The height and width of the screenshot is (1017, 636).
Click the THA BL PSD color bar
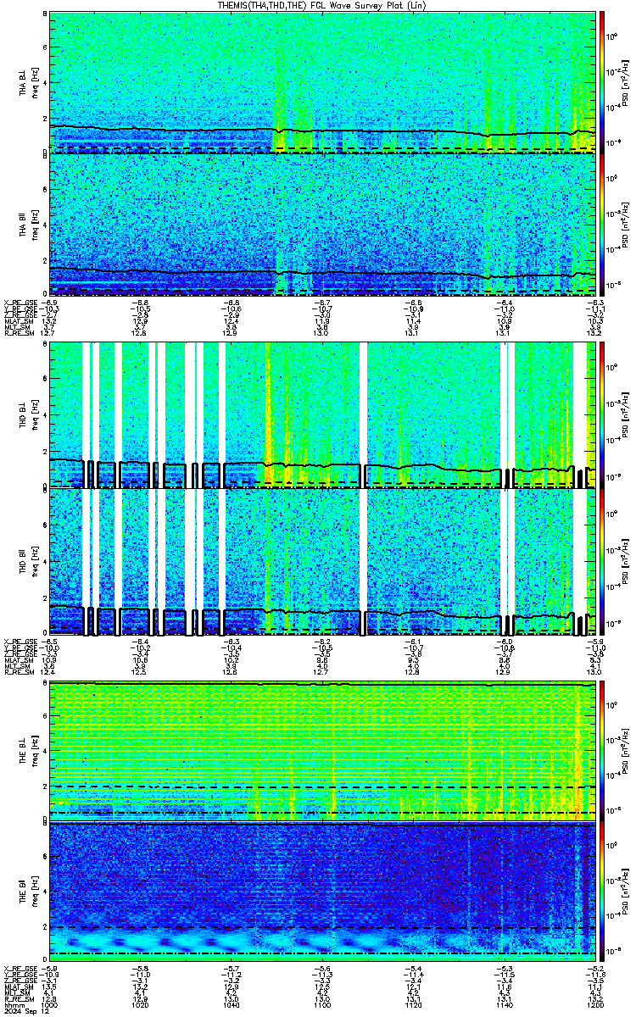coord(603,81)
